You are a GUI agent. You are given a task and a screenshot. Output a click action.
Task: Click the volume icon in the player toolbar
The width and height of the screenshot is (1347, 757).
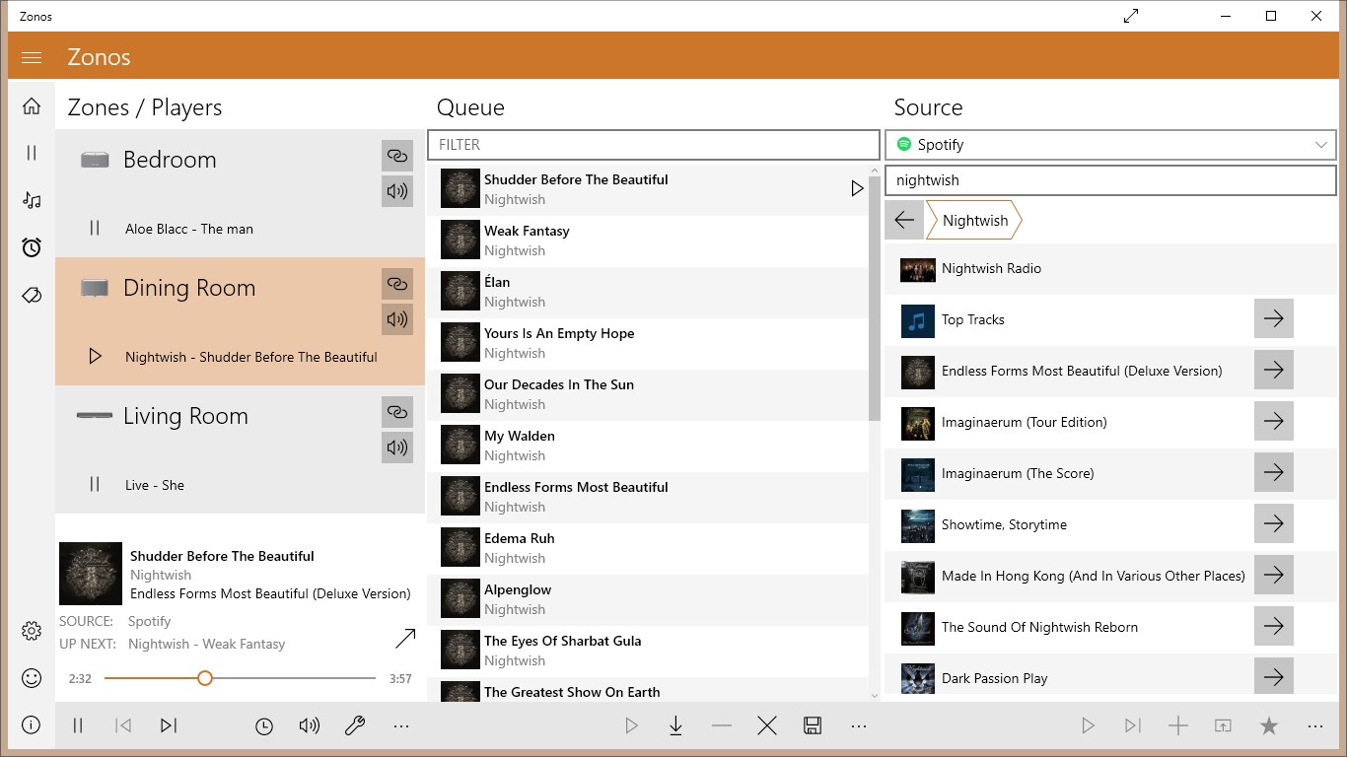tap(310, 726)
